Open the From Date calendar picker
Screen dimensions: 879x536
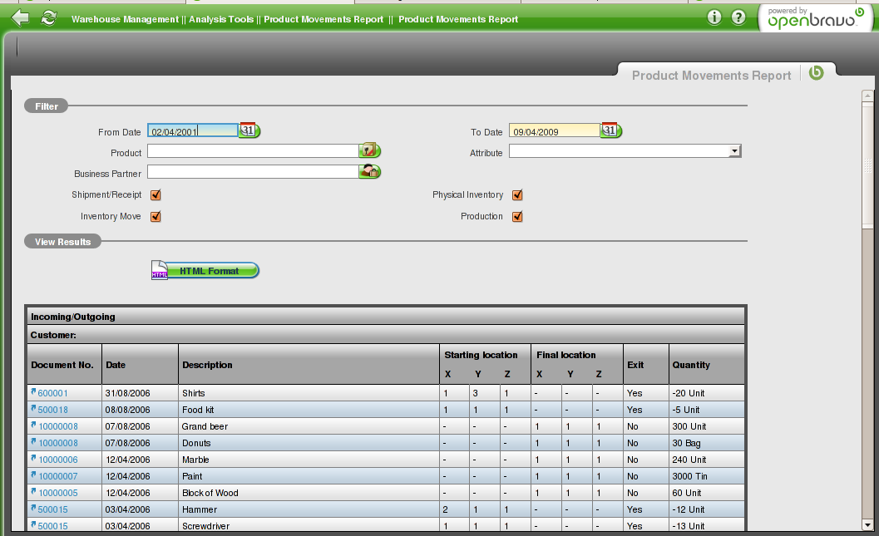249,130
